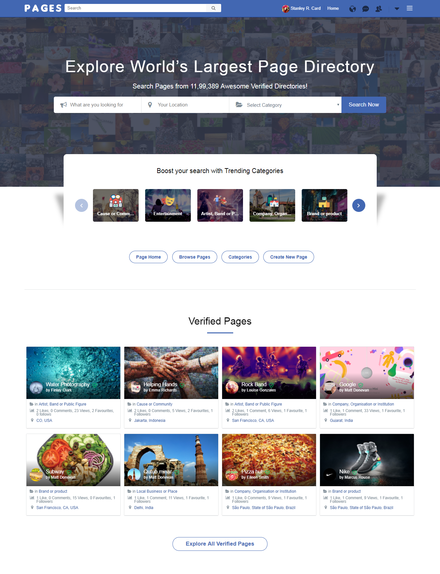Open the Select Category dropdown
The image size is (440, 574).
(285, 105)
